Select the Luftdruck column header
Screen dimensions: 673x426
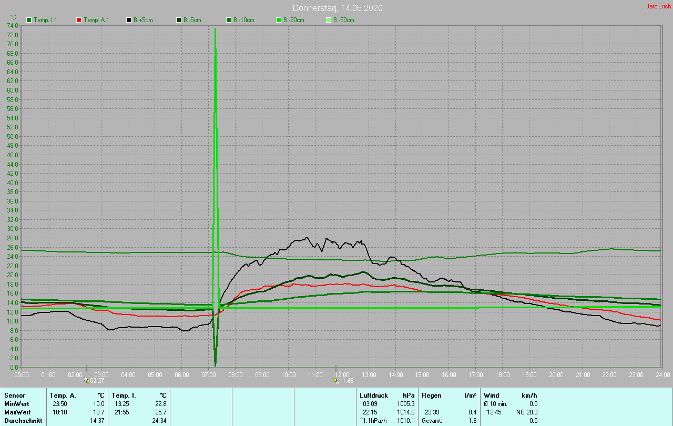pos(374,395)
